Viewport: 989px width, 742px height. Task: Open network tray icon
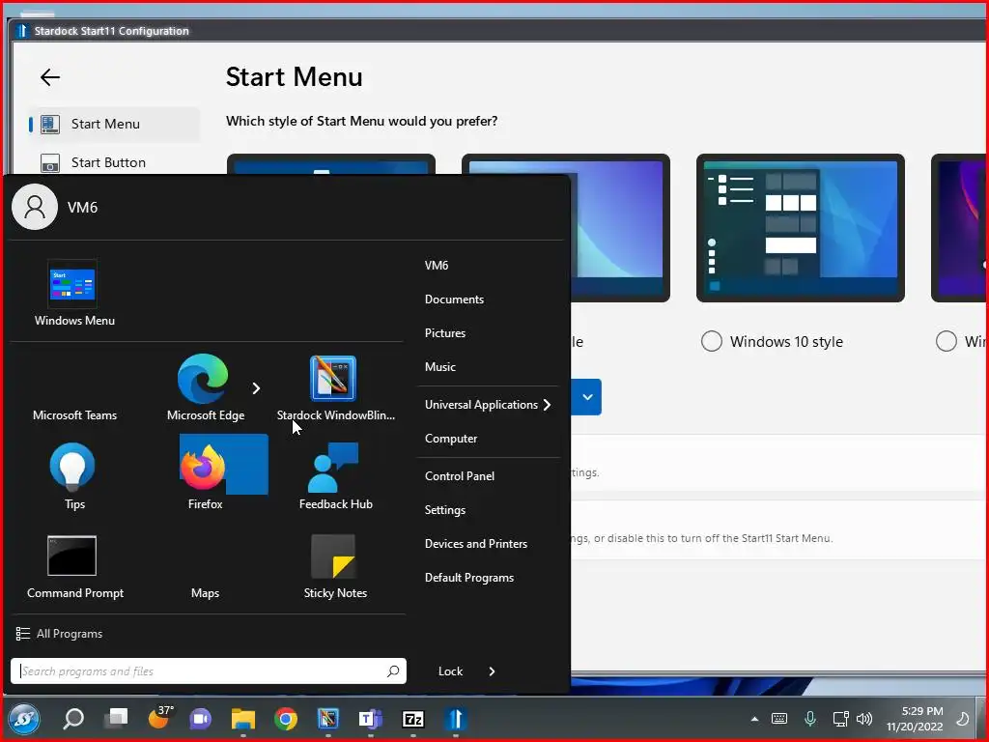[840, 719]
